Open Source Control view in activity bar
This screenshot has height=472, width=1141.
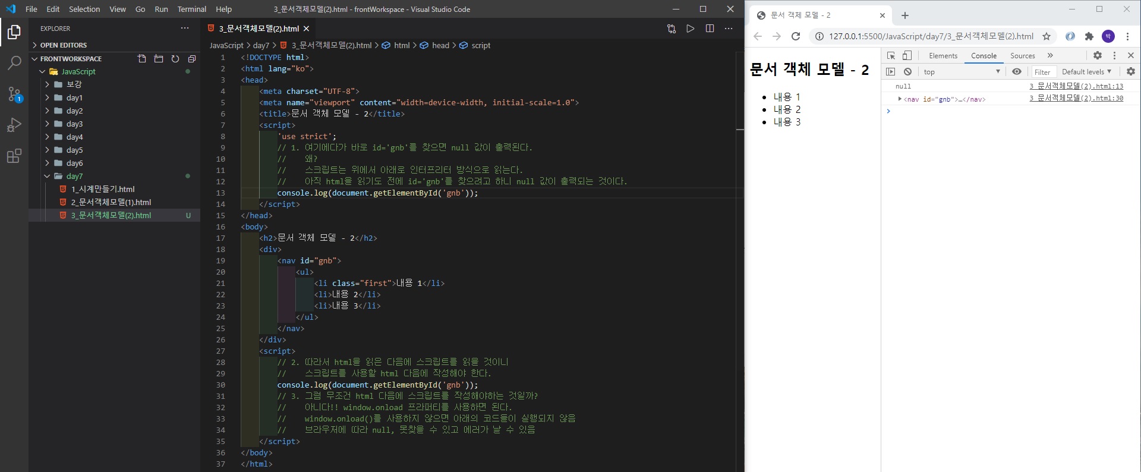coord(14,94)
